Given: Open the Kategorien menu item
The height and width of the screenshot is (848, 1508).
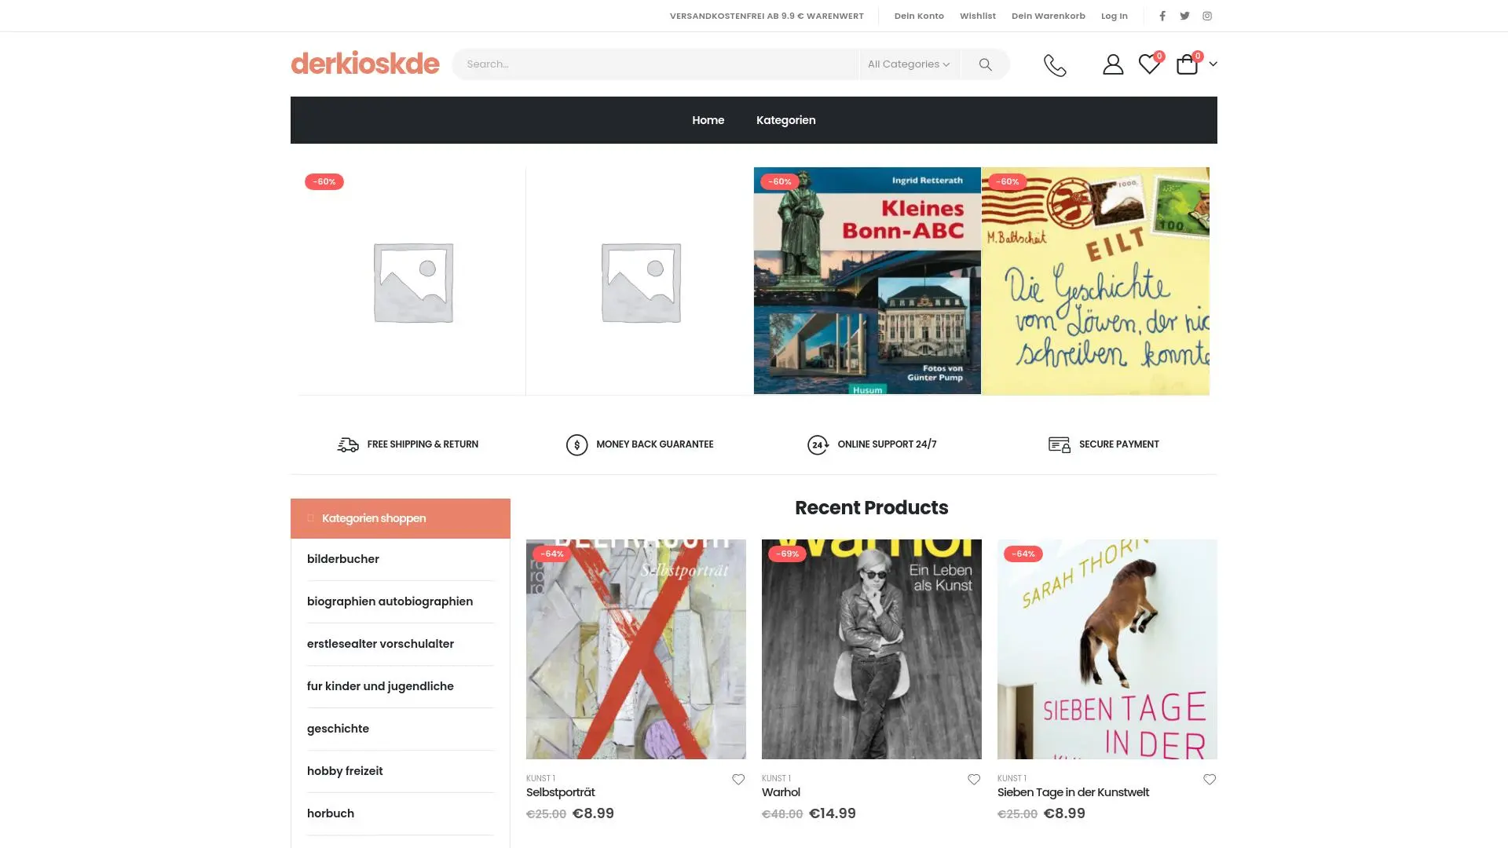Looking at the screenshot, I should point(785,120).
